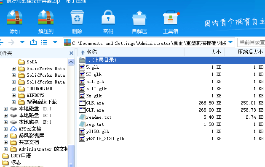Click the 266.00 KB size value
This screenshot has width=265, height=167.
[210, 110]
